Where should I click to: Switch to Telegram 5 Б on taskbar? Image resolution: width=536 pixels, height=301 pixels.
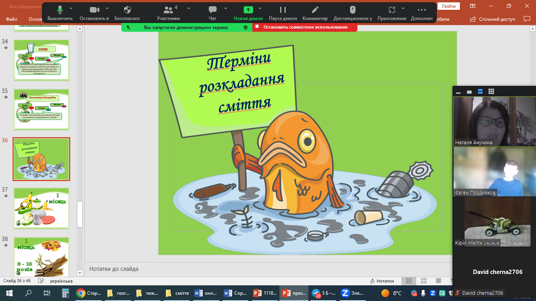pos(324,293)
